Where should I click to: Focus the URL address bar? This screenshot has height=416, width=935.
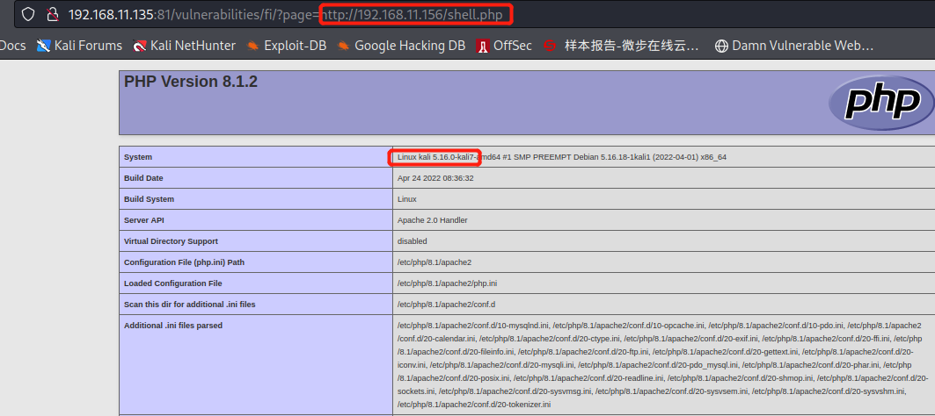475,14
